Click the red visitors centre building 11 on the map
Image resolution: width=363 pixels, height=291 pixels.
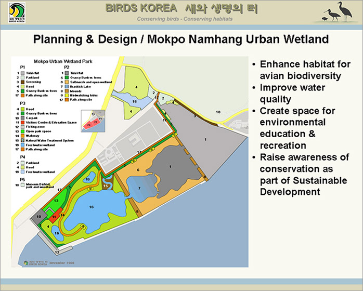55,216
